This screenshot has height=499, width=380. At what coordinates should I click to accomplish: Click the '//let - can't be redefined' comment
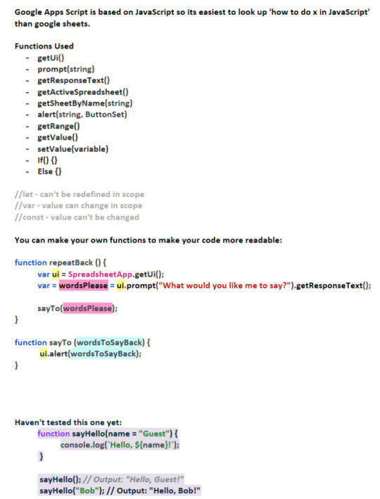coord(80,194)
